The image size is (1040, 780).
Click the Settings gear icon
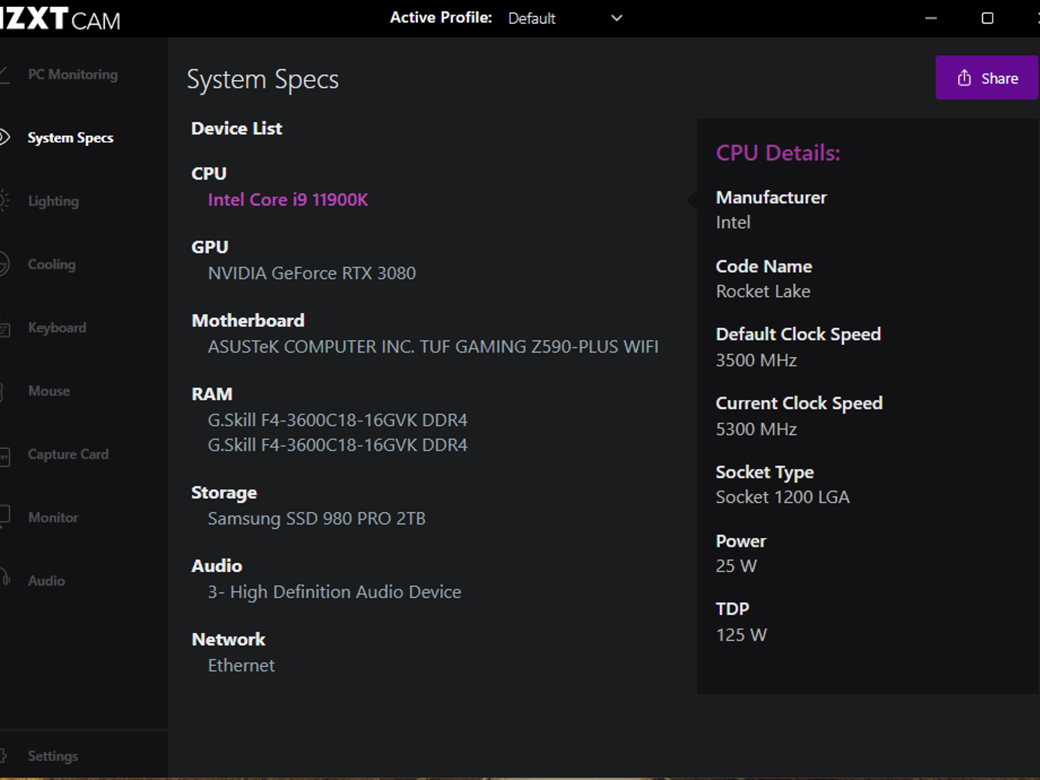[x=3, y=756]
